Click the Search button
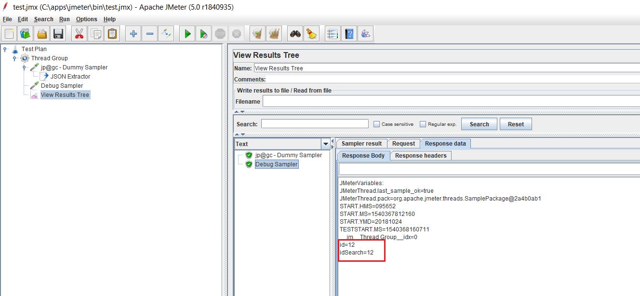This screenshot has width=640, height=296. [479, 124]
